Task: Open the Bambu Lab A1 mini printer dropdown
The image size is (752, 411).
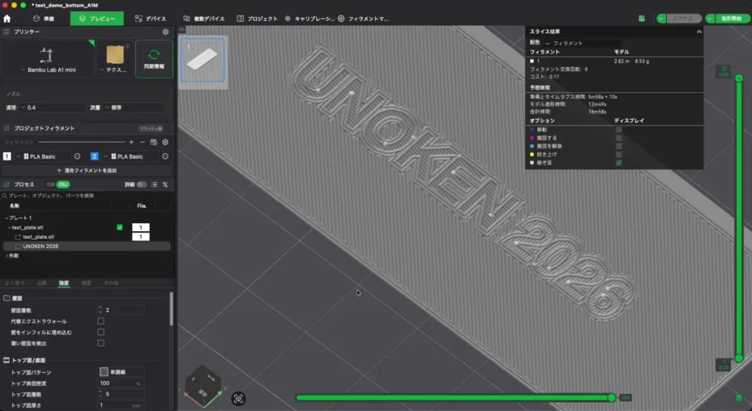Action: (48, 70)
